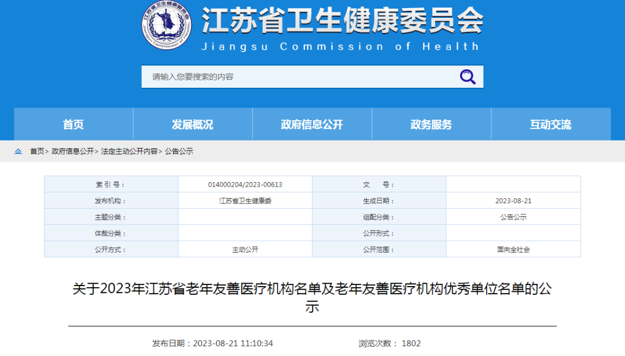
Task: Click the 政府信息公开 breadcrumb link
Action: (72, 151)
